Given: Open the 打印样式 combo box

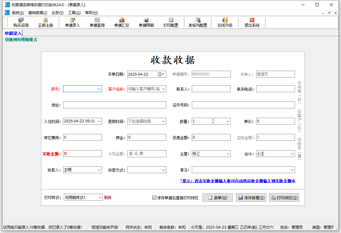Looking at the screenshot, I should pos(83,197).
